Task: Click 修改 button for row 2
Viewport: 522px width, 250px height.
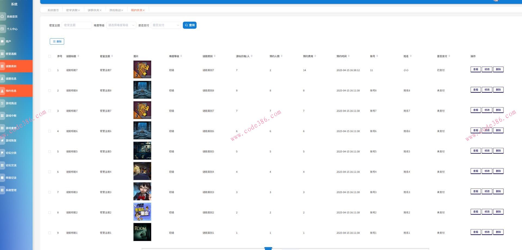Action: (x=487, y=90)
